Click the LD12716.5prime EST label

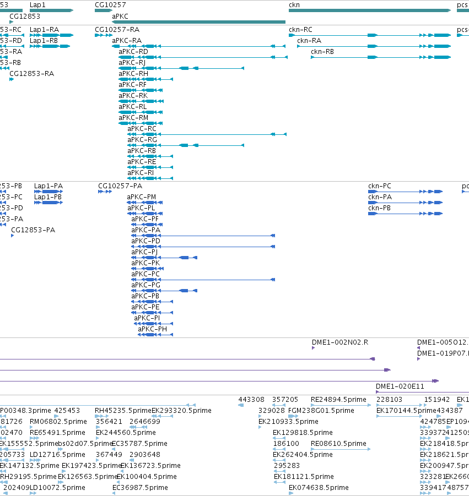pos(57,455)
